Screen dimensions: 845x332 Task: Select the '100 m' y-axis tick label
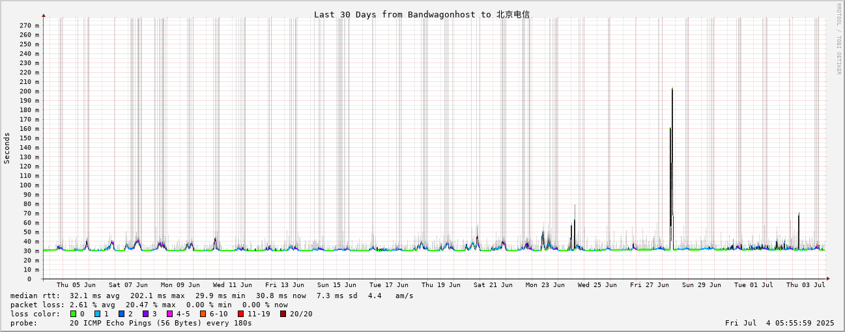[29, 185]
